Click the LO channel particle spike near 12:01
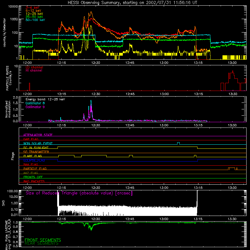The image size is (250, 250). pyautogui.click(x=29, y=87)
